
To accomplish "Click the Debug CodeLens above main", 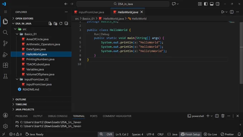I will 105,34.
